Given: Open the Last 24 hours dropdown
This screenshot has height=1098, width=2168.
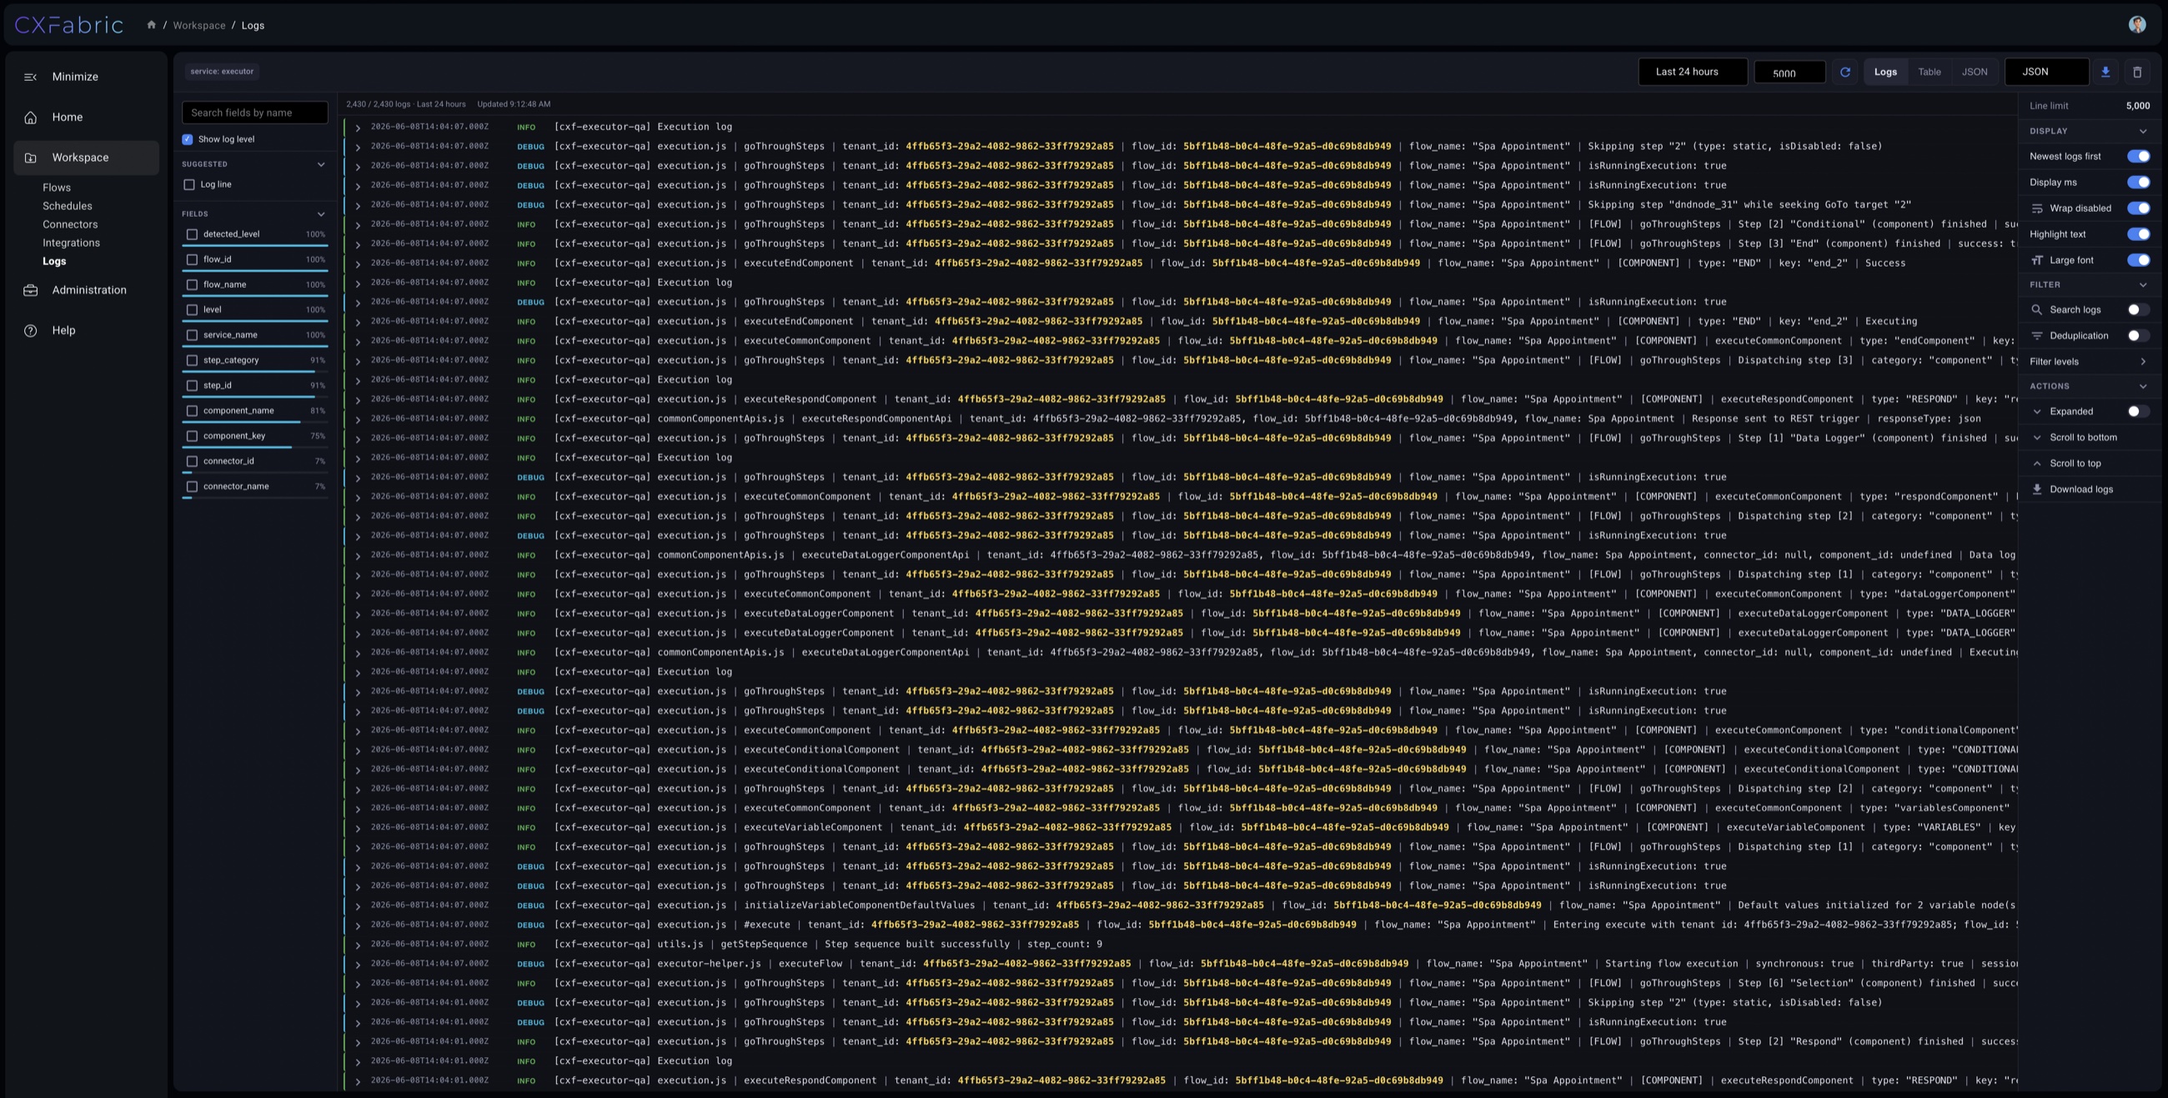Looking at the screenshot, I should [1693, 73].
